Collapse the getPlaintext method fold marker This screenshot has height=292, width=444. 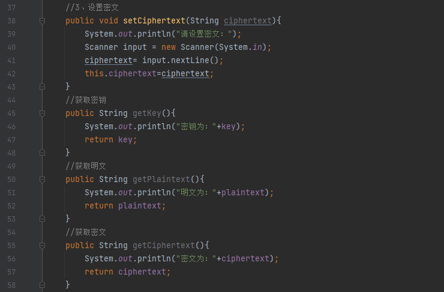coord(42,180)
